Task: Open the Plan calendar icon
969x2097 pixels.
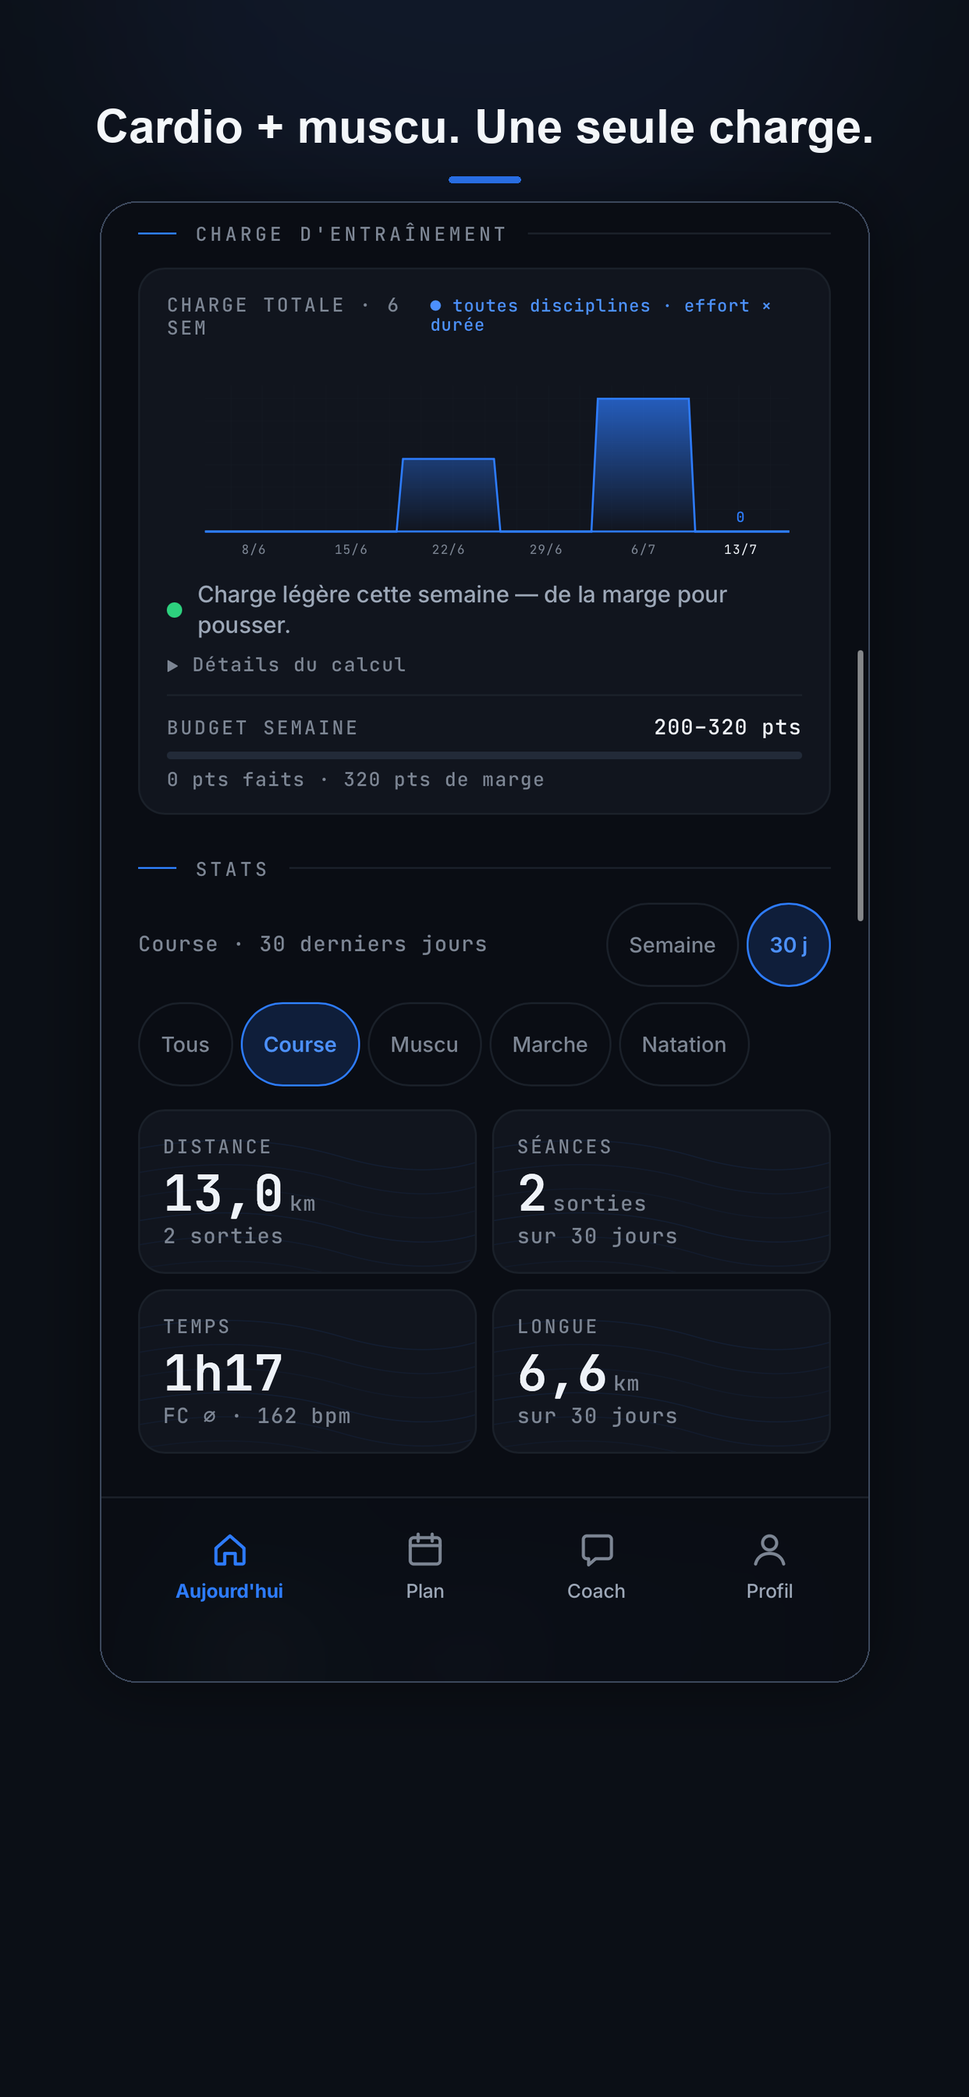Action: [x=425, y=1550]
